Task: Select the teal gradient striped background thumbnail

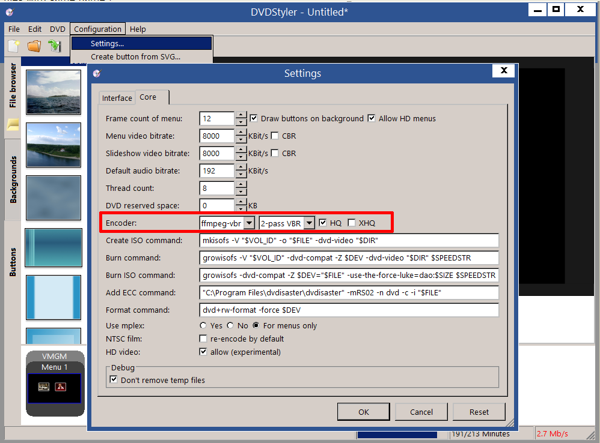Action: click(x=54, y=247)
